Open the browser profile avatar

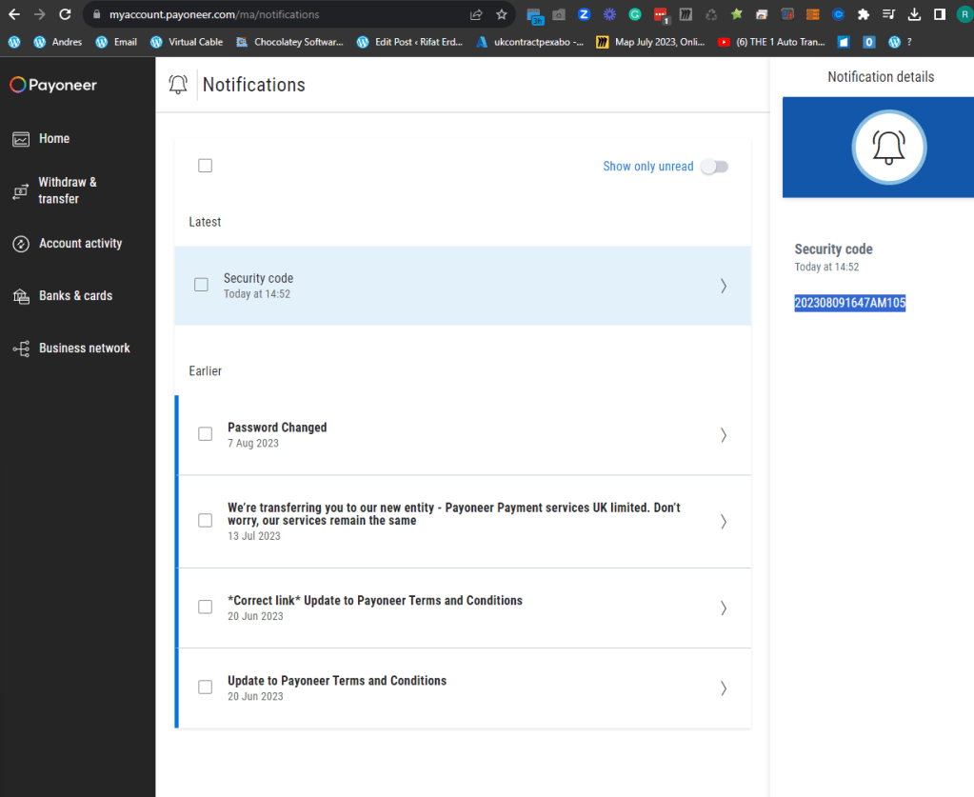point(964,14)
